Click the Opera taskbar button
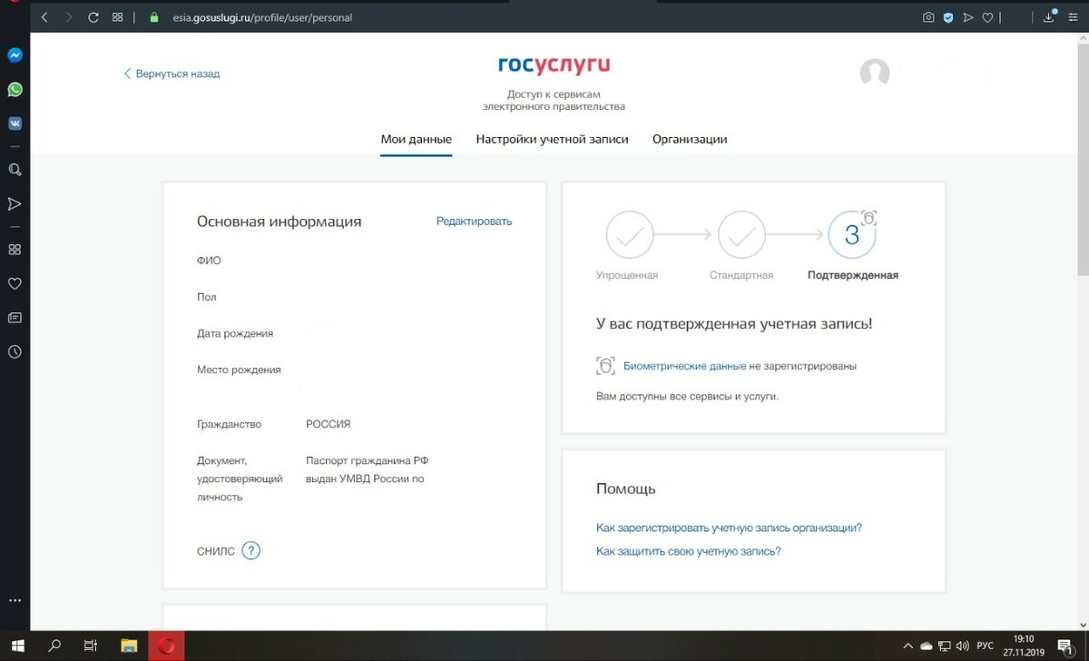Viewport: 1089px width, 661px height. 166,646
